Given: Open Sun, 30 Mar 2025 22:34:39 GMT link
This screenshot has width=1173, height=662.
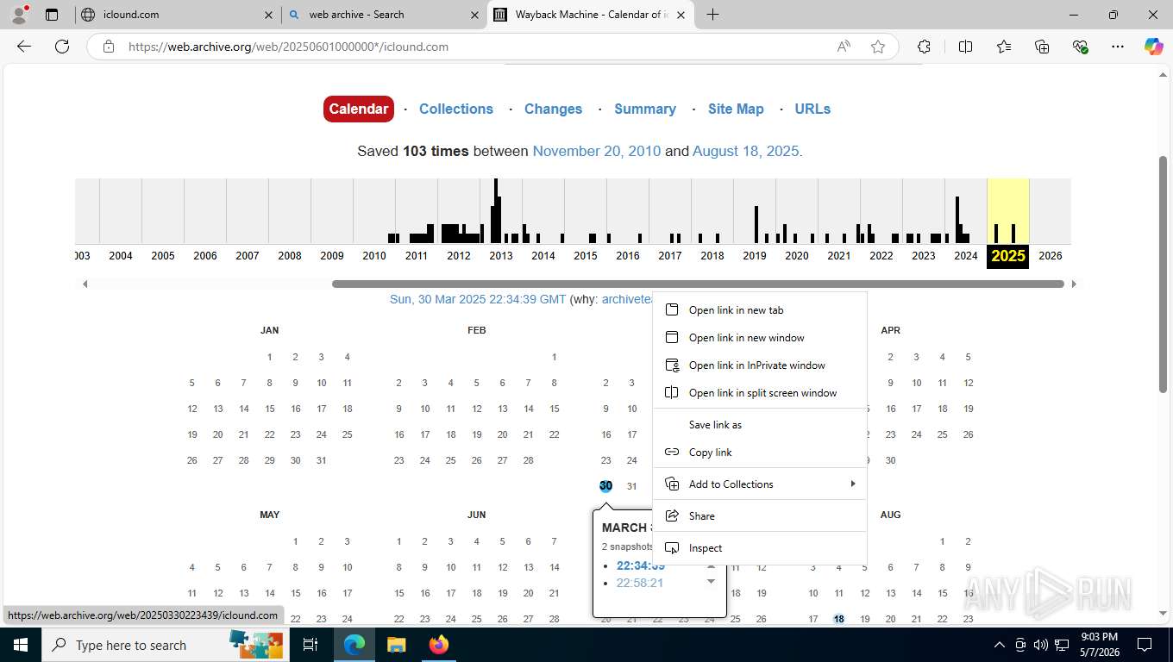Looking at the screenshot, I should pos(478,299).
